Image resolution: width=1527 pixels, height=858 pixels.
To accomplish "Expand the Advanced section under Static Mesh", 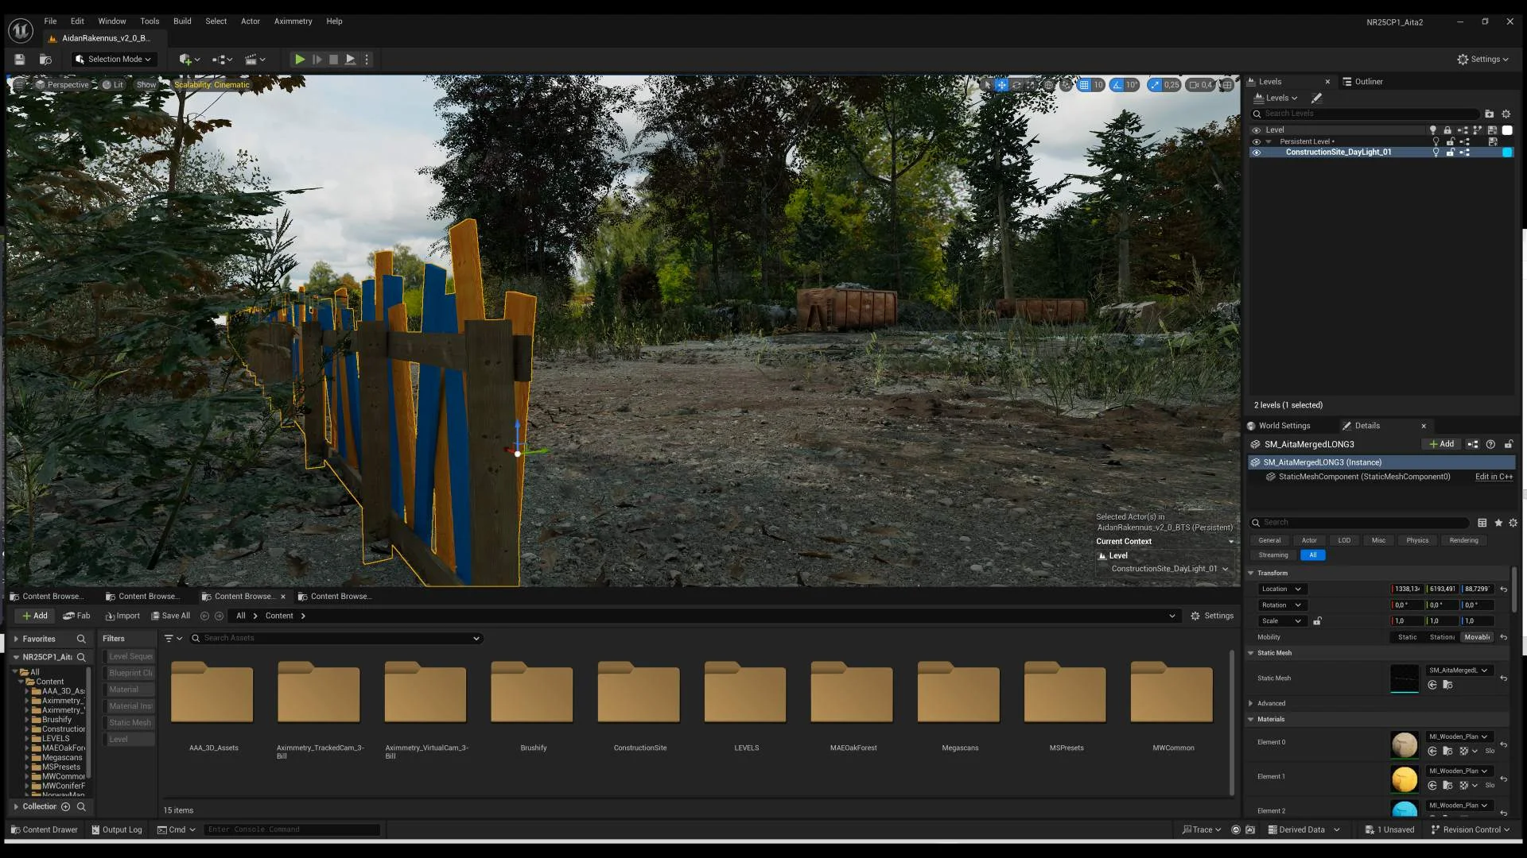I will point(1251,704).
